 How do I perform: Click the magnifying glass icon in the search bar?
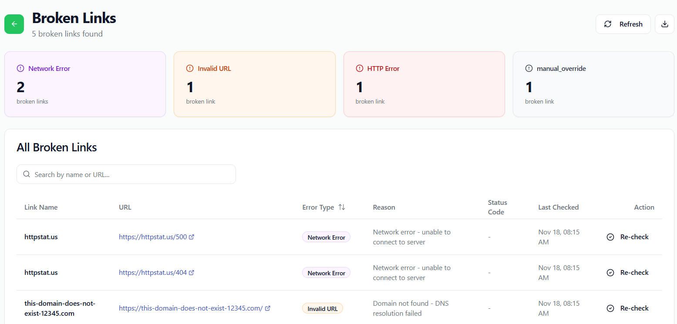click(27, 174)
